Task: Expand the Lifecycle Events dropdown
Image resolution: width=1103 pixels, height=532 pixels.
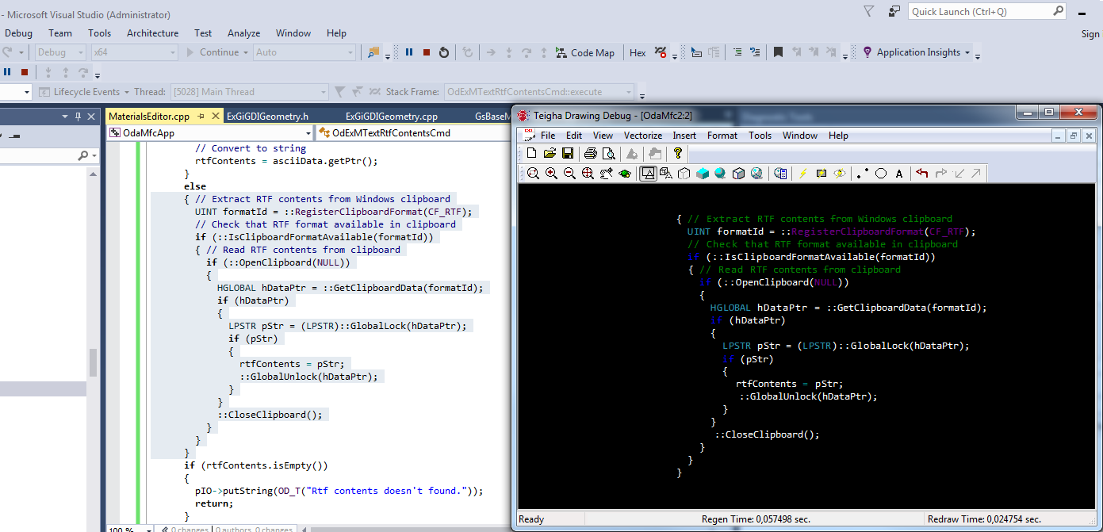Action: pos(125,92)
